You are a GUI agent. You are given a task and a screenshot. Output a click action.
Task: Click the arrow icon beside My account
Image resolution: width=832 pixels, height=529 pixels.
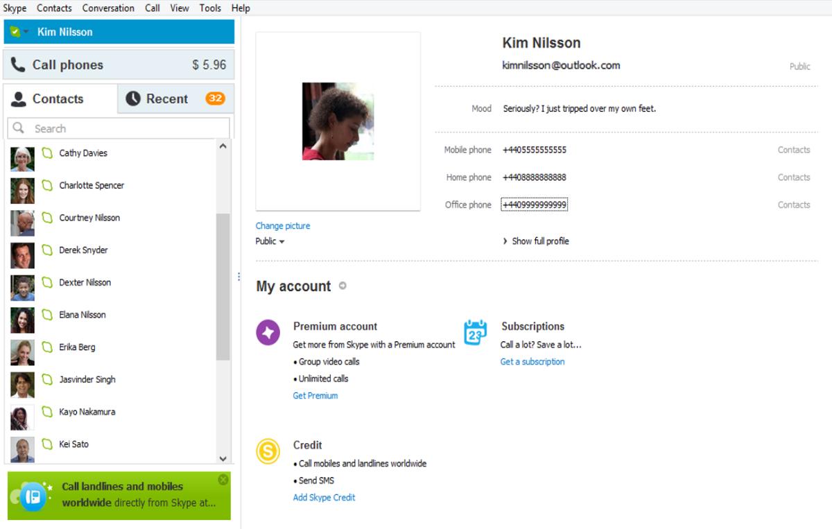(x=343, y=286)
